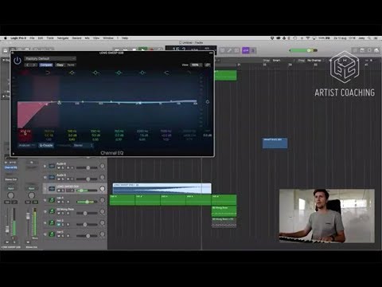Click the metronome button in control bar
Screen dimensions: 382x287
[253, 50]
